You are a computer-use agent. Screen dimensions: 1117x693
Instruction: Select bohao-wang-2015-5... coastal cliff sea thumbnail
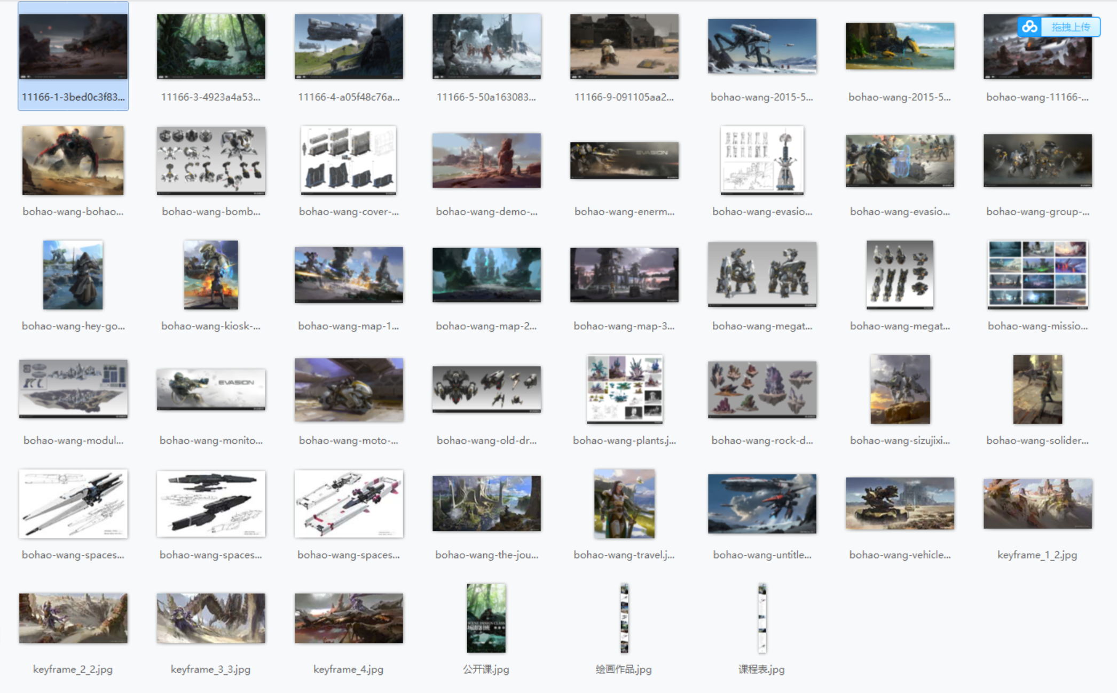pos(900,46)
